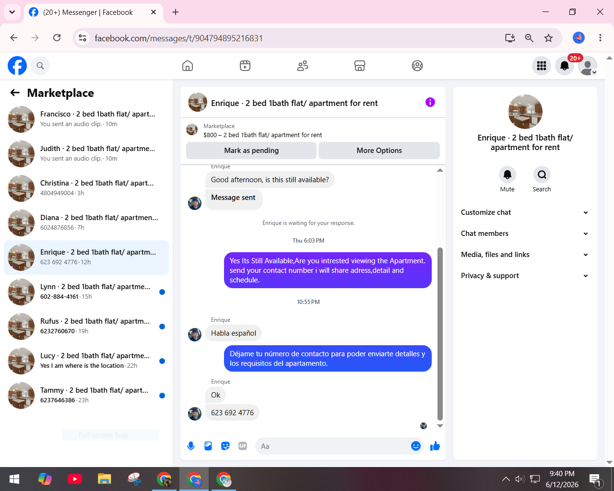Go to the Home feed icon
614x491 pixels.
188,66
